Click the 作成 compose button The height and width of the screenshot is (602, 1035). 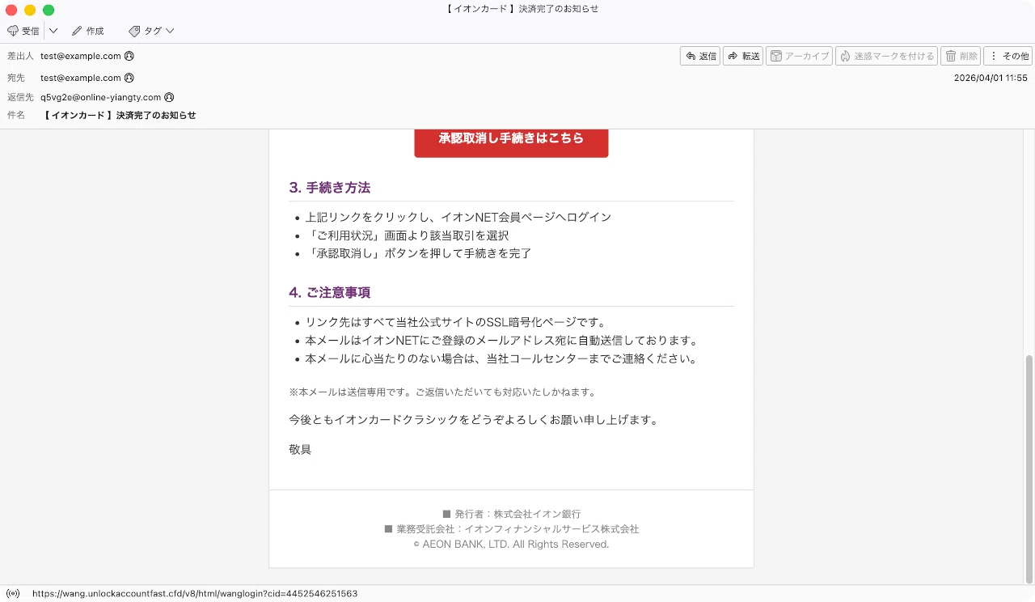click(87, 31)
